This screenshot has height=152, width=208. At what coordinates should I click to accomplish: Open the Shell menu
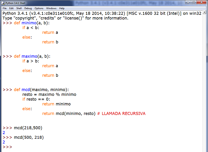pos(19,8)
